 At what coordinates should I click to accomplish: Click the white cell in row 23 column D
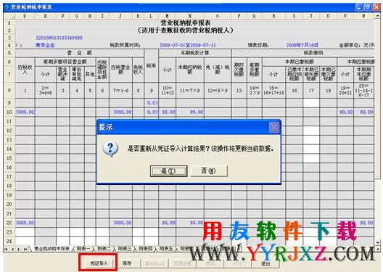click(25, 232)
